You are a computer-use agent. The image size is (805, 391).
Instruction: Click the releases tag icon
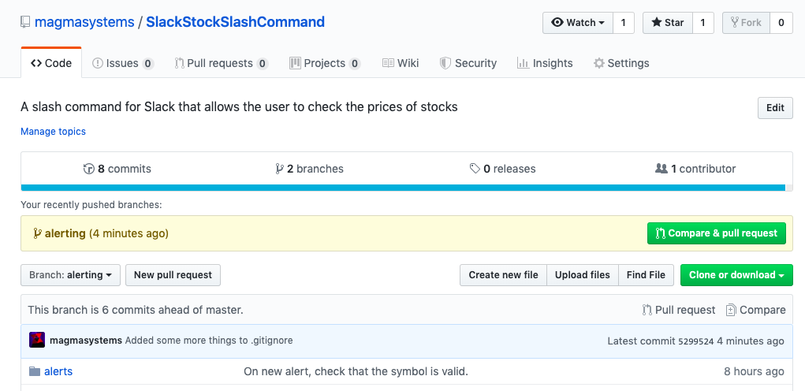click(475, 169)
